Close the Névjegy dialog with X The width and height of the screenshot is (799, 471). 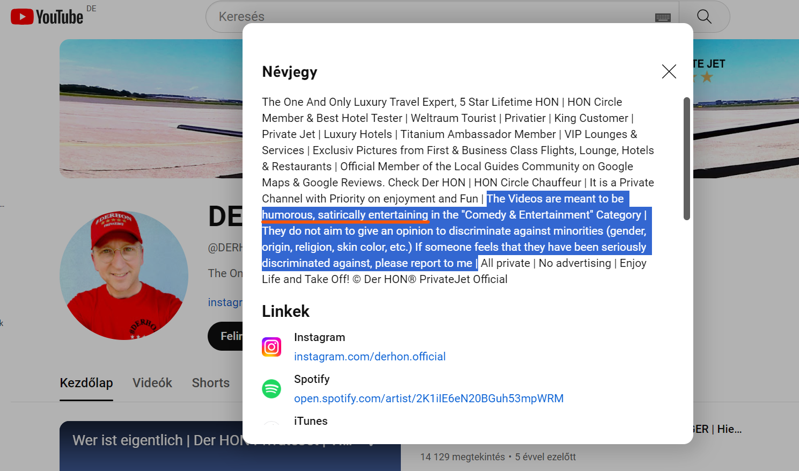pos(669,71)
